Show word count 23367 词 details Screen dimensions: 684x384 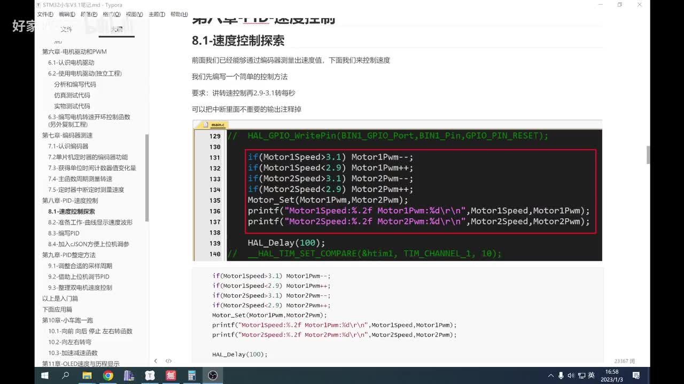tap(625, 361)
